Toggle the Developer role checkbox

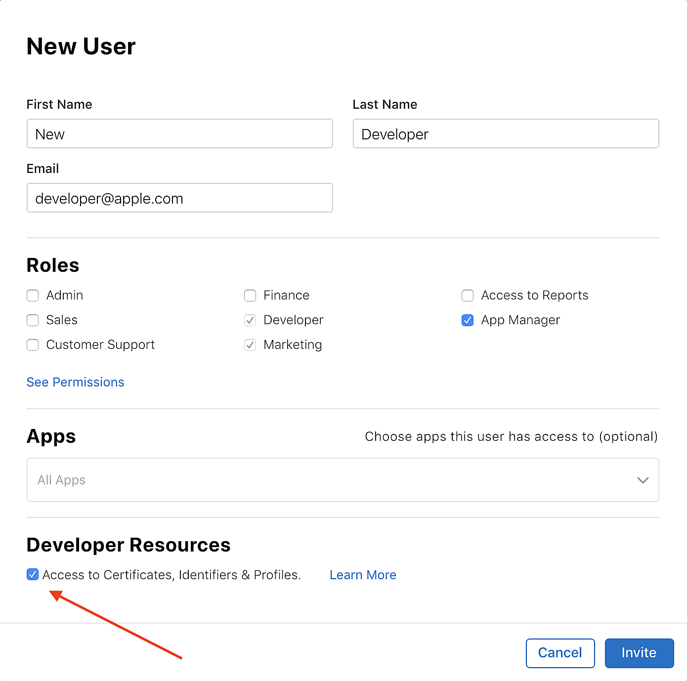click(x=250, y=320)
